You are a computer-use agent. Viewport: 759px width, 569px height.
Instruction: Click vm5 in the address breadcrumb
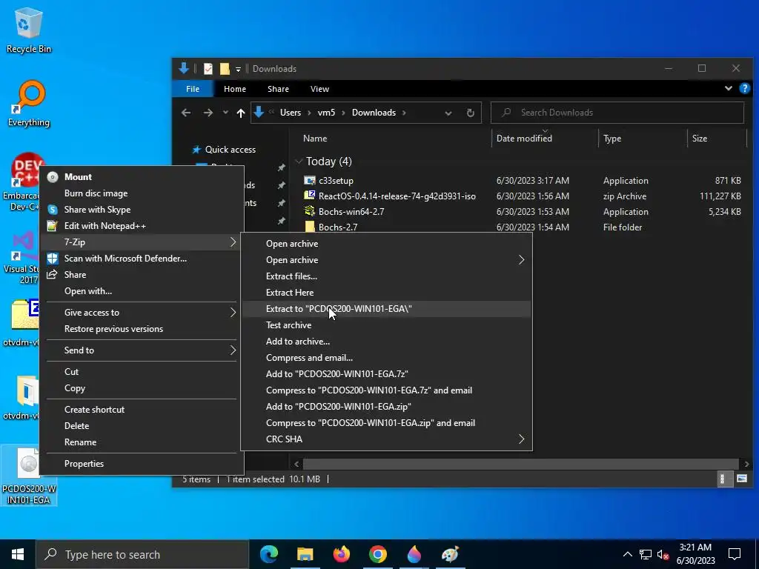[326, 113]
